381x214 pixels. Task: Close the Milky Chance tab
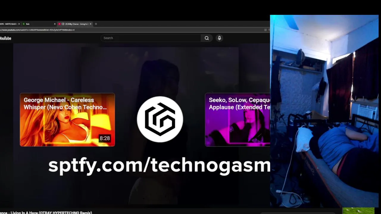coord(91,24)
